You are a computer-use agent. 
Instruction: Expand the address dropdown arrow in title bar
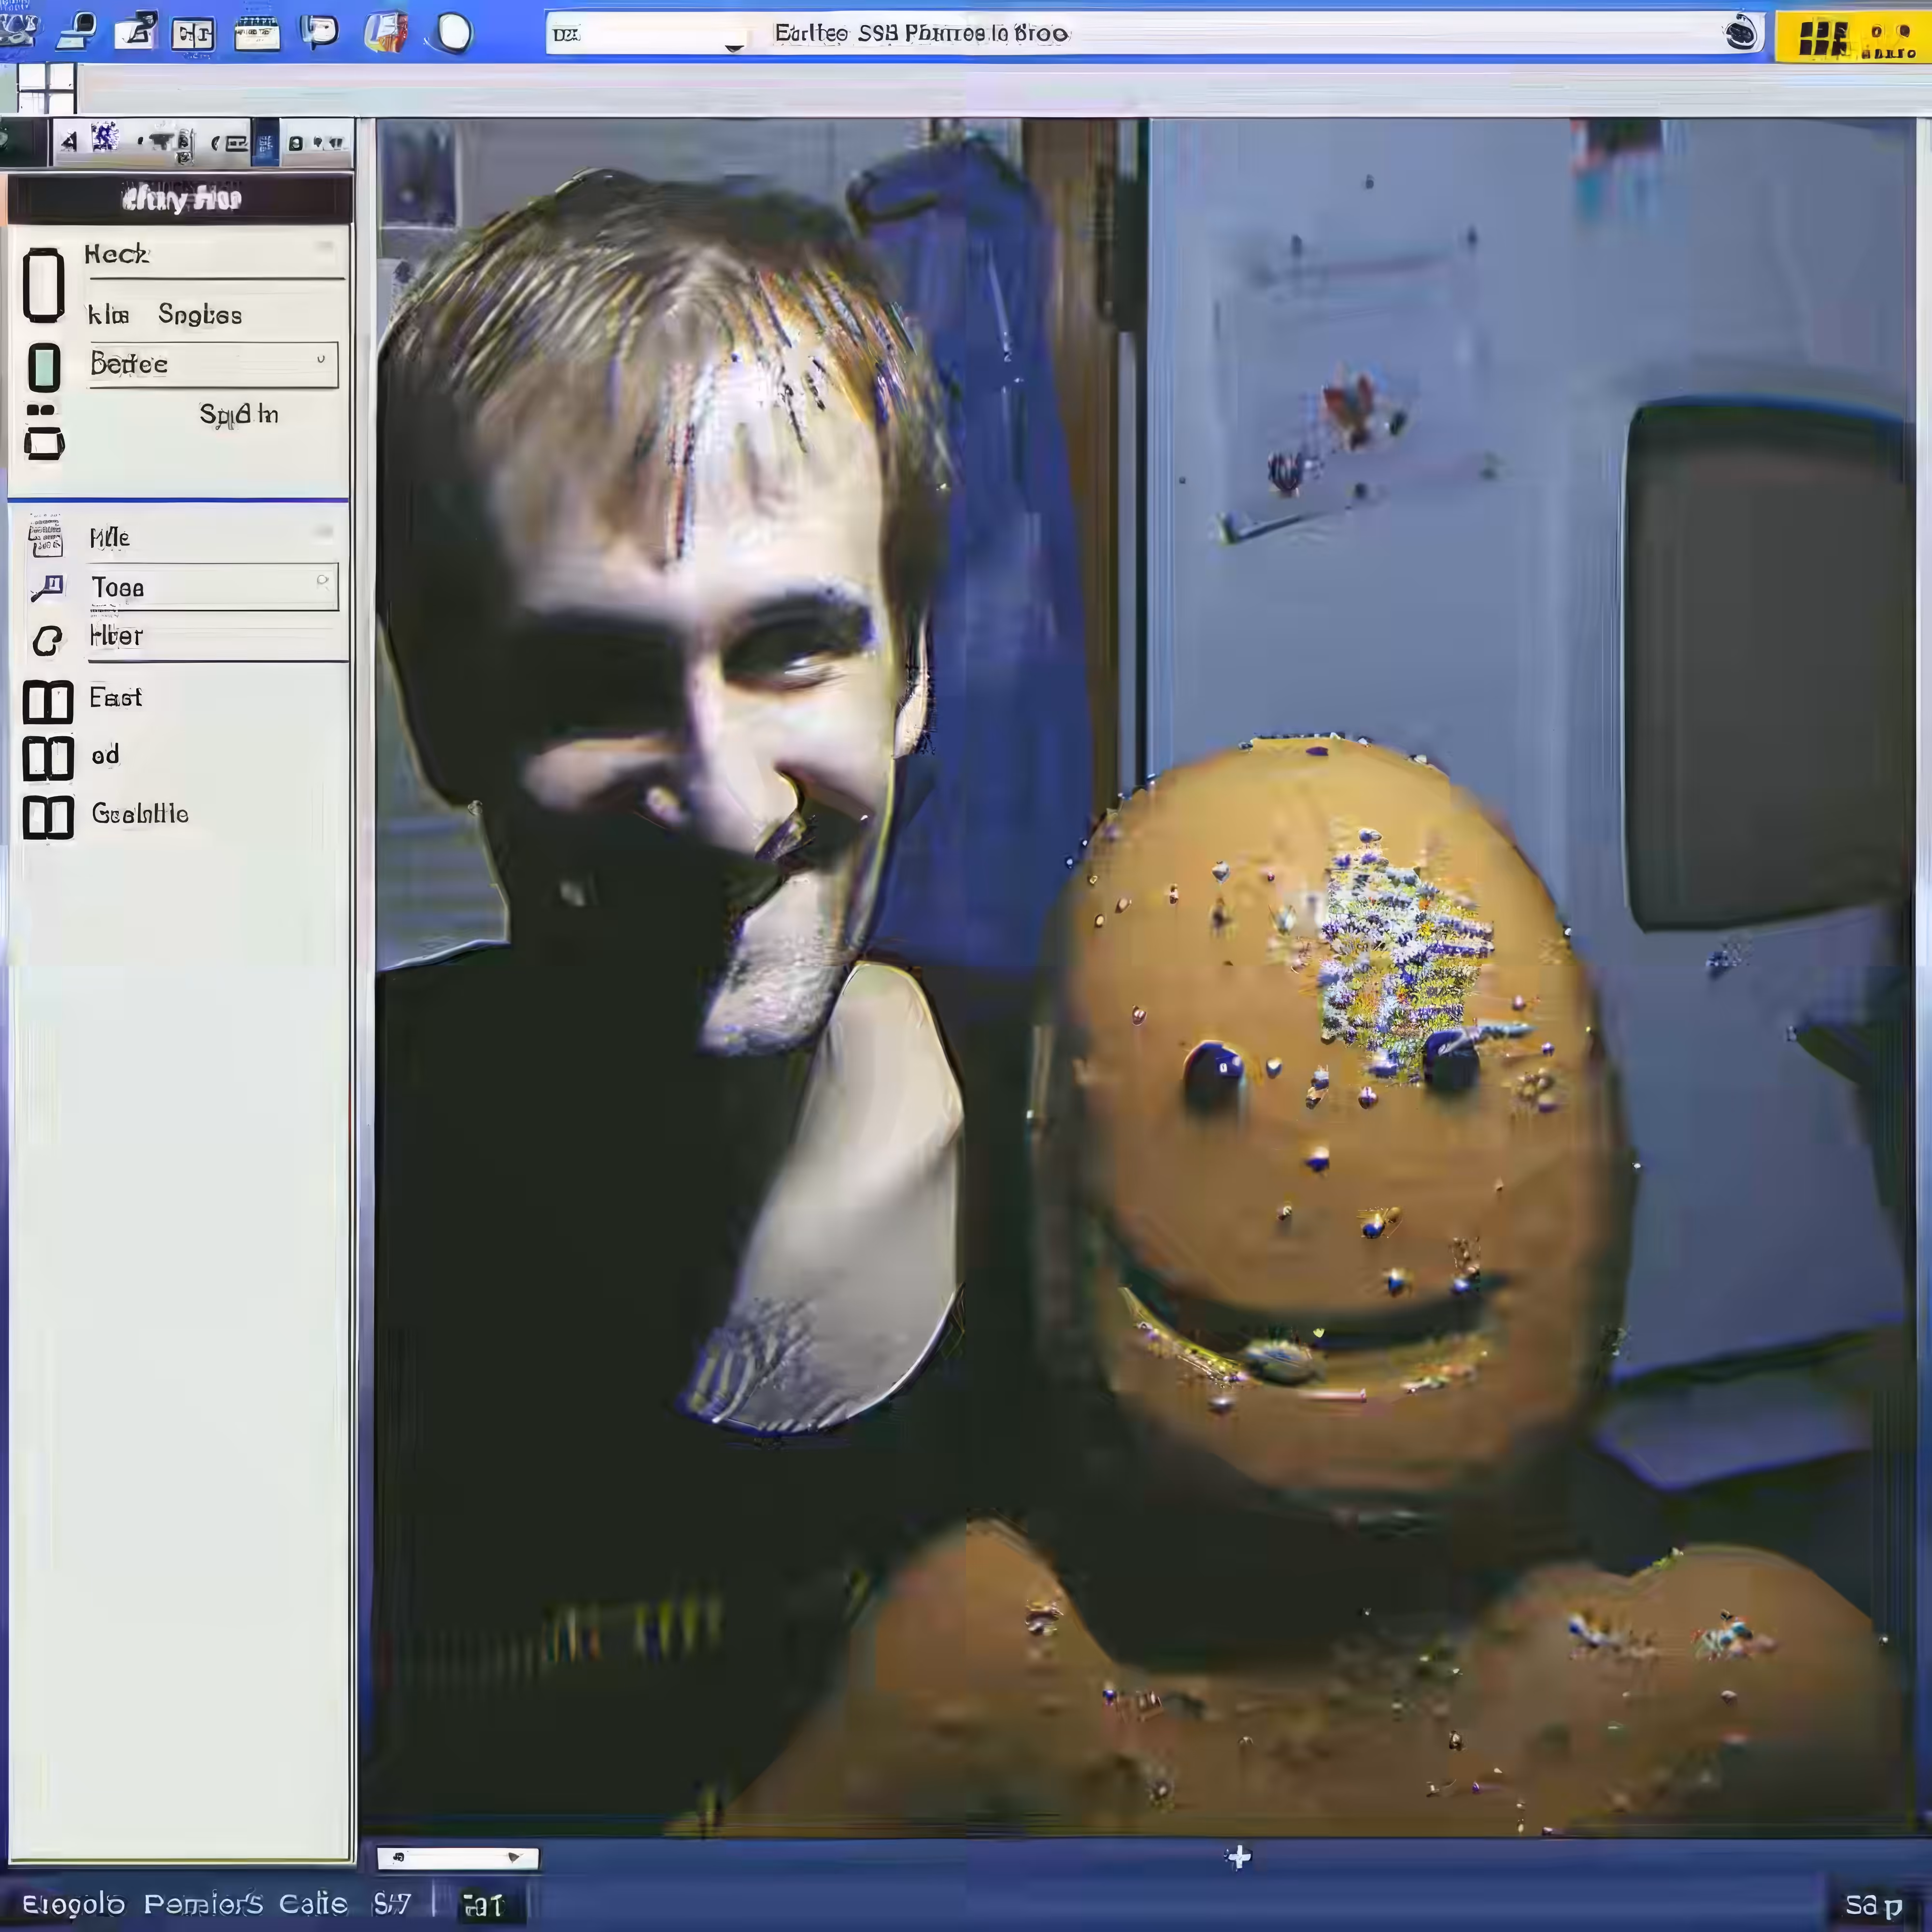click(x=735, y=45)
